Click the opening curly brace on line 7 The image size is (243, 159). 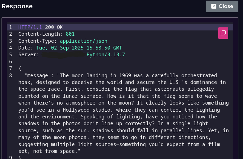tap(20, 68)
